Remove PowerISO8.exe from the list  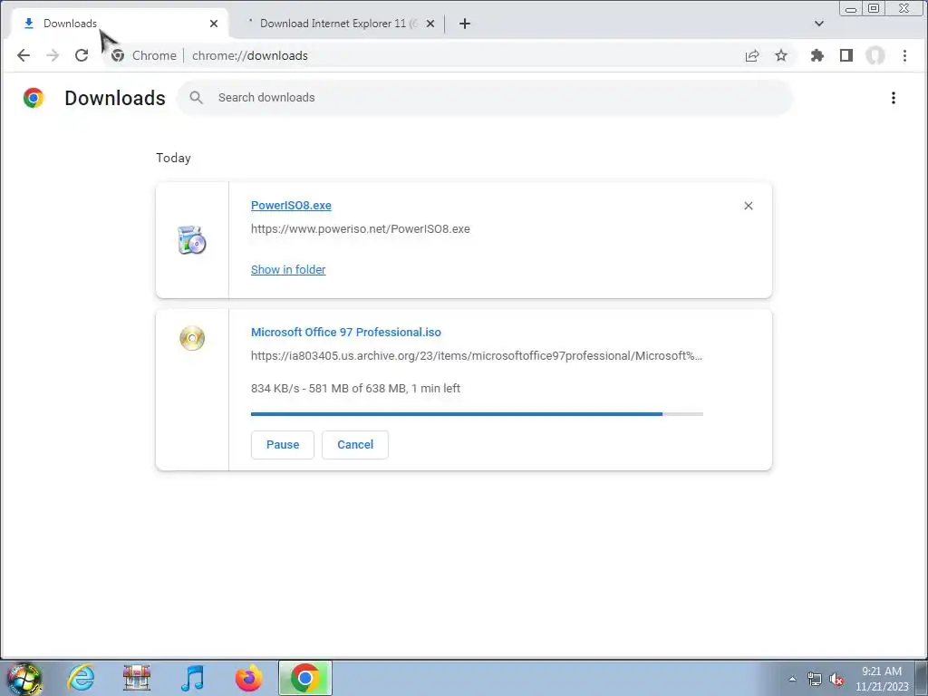click(x=748, y=206)
